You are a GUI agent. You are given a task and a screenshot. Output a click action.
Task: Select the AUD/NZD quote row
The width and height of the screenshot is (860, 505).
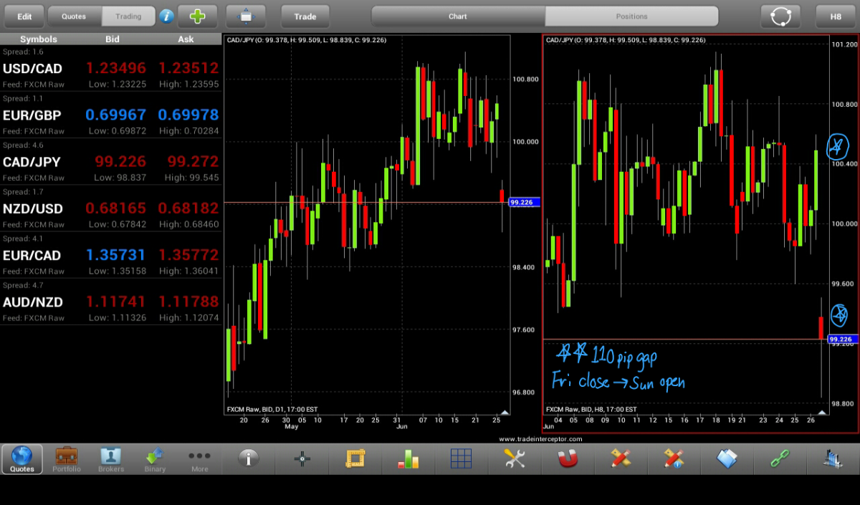pos(110,301)
